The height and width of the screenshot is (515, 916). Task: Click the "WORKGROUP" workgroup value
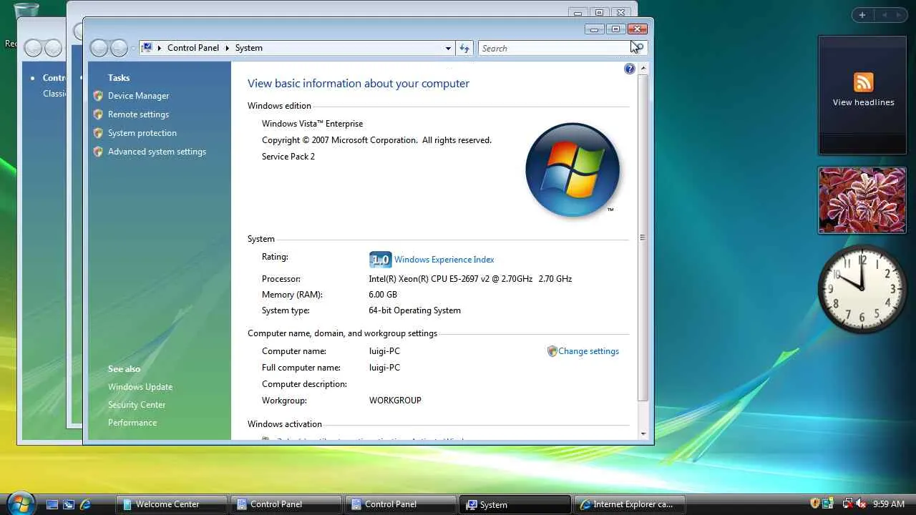(x=395, y=401)
